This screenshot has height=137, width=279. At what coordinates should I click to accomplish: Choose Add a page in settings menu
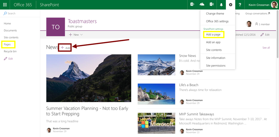tap(213, 35)
